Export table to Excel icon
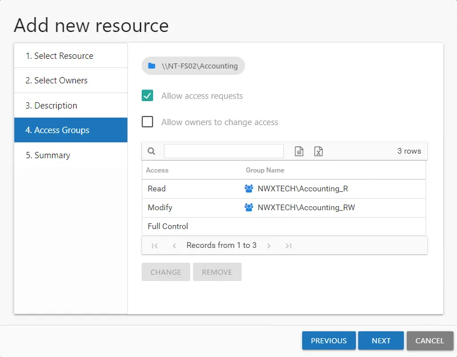457x357 pixels. pos(318,151)
